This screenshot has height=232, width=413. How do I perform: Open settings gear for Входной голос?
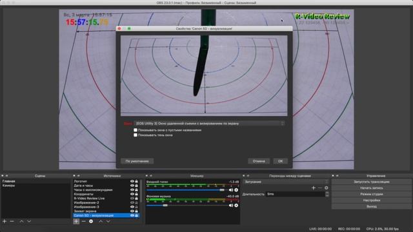(x=236, y=190)
